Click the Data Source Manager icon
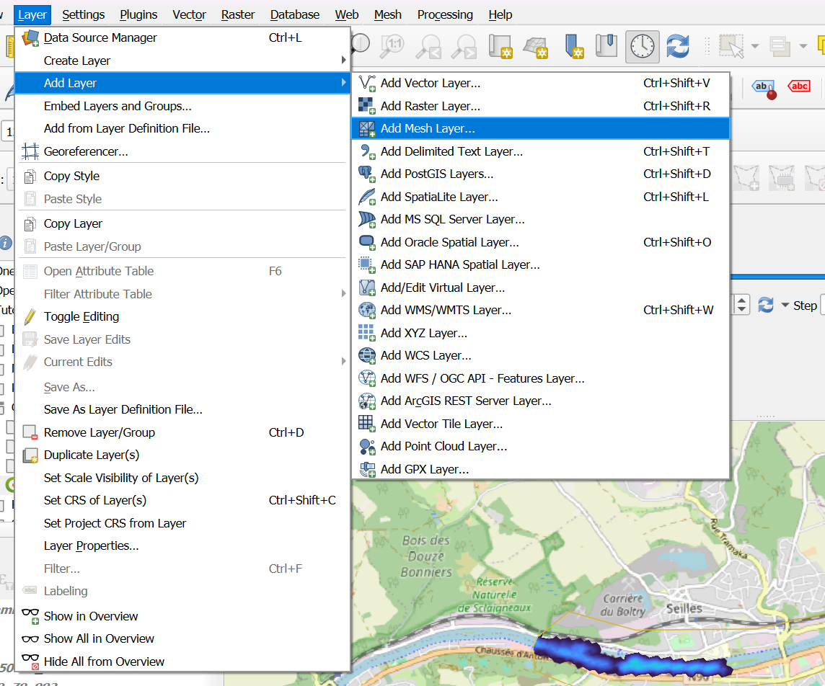This screenshot has width=825, height=686. click(30, 38)
